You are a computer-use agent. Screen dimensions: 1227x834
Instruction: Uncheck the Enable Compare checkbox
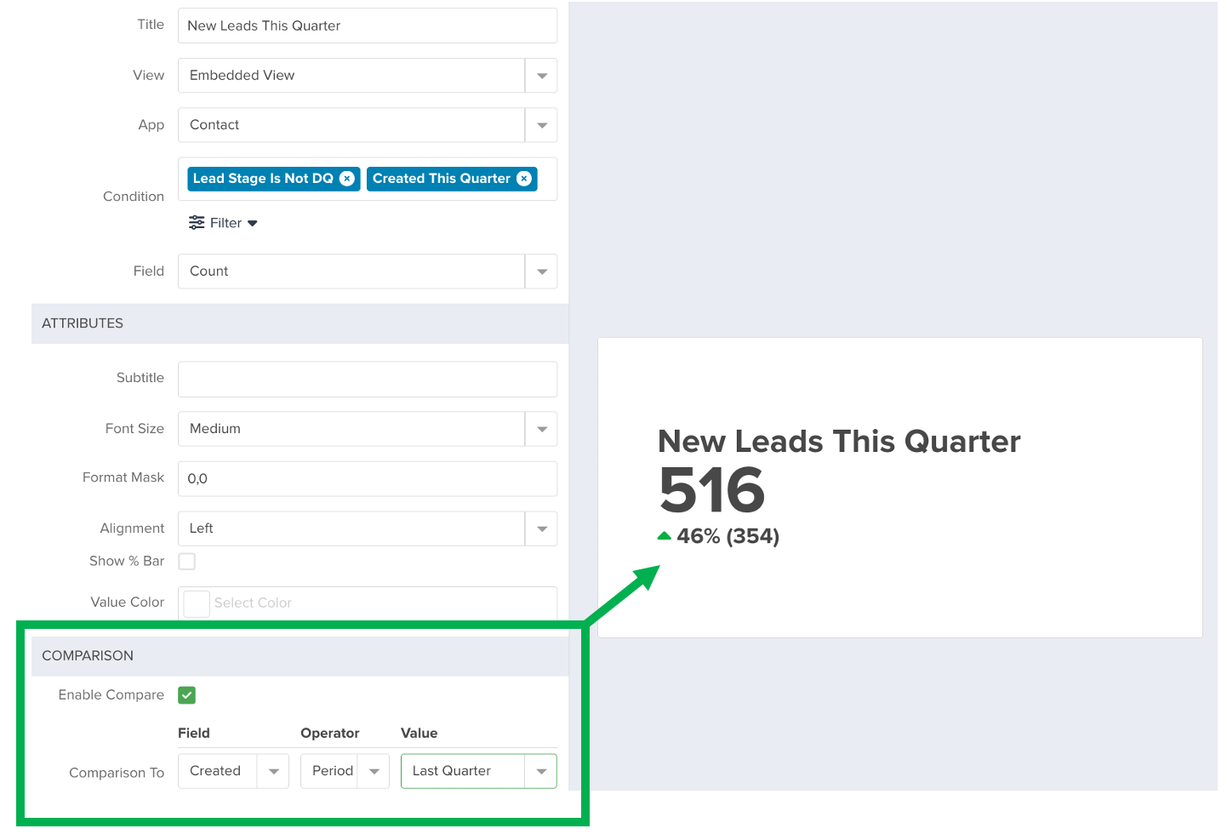187,695
